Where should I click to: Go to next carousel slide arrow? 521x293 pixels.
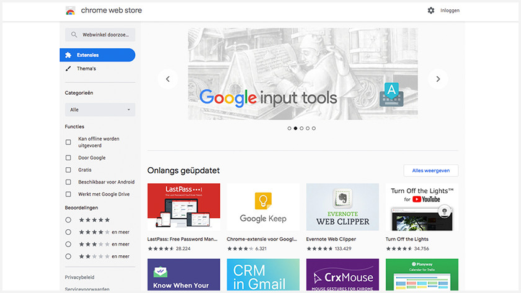[438, 79]
